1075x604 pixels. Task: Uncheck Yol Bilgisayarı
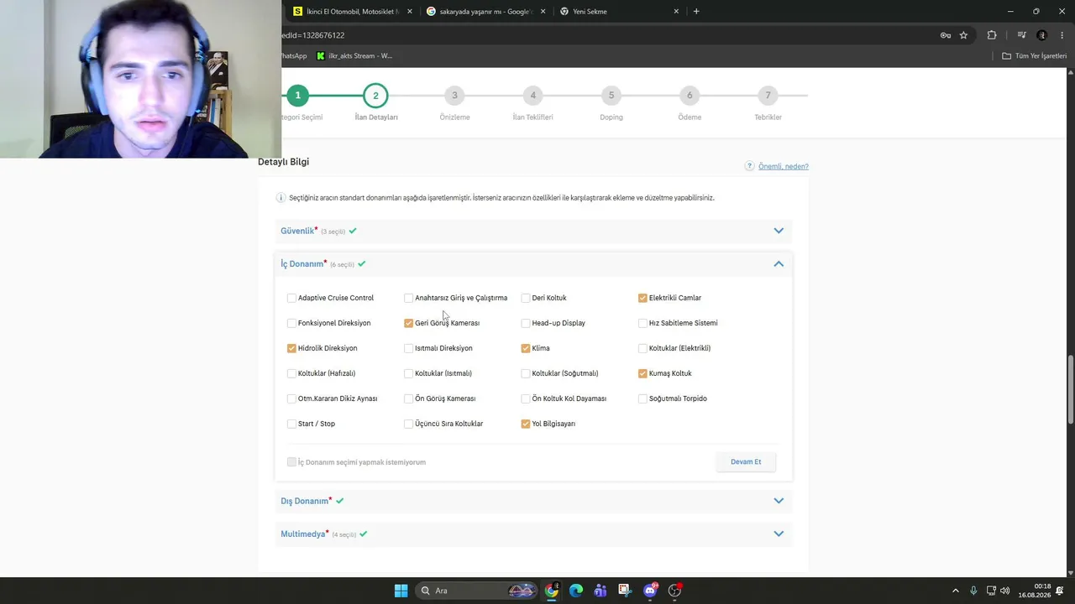coord(526,424)
